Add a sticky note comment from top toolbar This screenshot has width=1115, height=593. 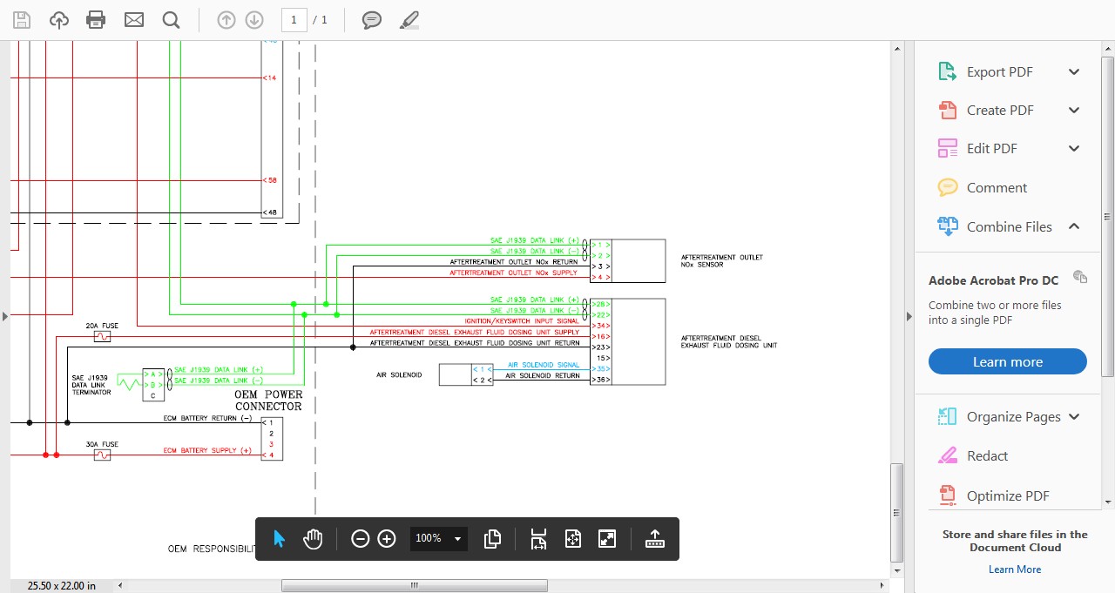click(372, 20)
